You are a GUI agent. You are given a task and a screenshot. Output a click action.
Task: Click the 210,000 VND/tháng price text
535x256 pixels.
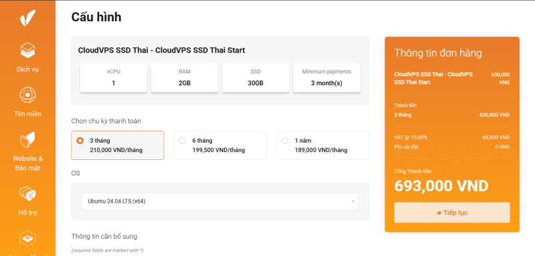[x=116, y=150]
